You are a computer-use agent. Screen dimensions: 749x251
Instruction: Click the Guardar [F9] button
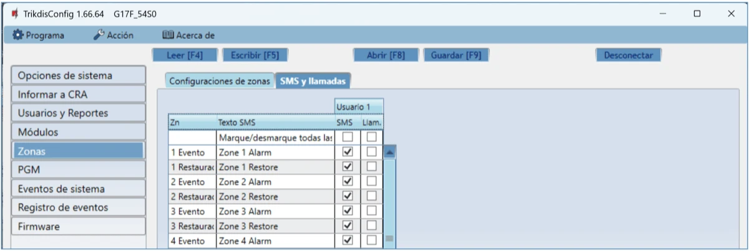(x=456, y=55)
